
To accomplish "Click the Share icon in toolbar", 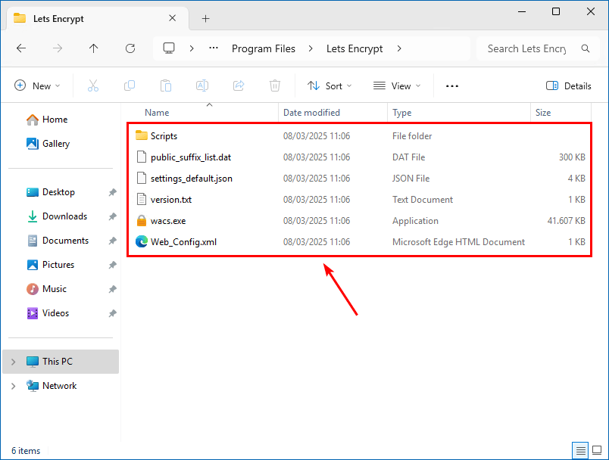I will click(239, 85).
